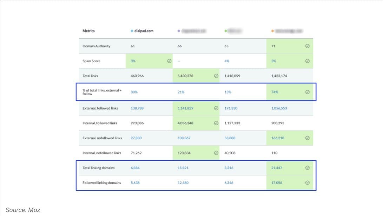Click the orange dot in the last column header
The width and height of the screenshot is (383, 216).
(272, 31)
